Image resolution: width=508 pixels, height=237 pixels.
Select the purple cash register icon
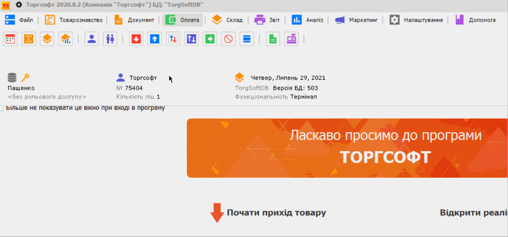click(x=291, y=38)
